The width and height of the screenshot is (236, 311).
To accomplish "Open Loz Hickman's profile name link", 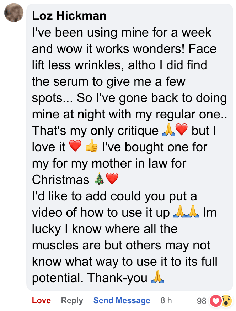I will point(69,15).
